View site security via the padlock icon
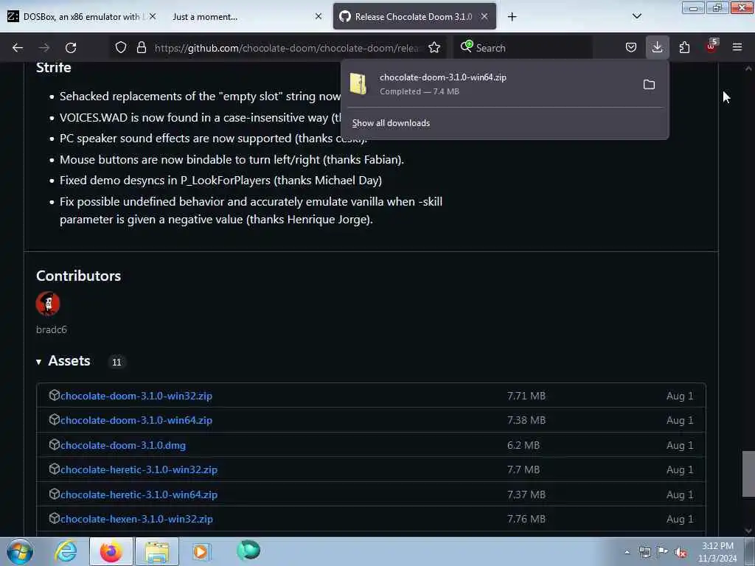 pyautogui.click(x=141, y=47)
